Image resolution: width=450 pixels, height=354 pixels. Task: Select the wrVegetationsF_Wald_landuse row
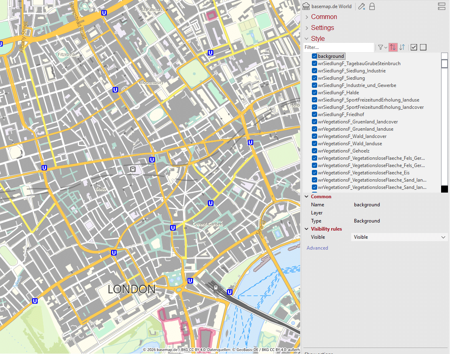[x=350, y=144]
